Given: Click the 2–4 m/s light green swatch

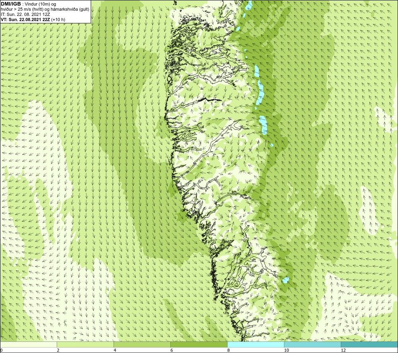Looking at the screenshot, I should (x=85, y=344).
